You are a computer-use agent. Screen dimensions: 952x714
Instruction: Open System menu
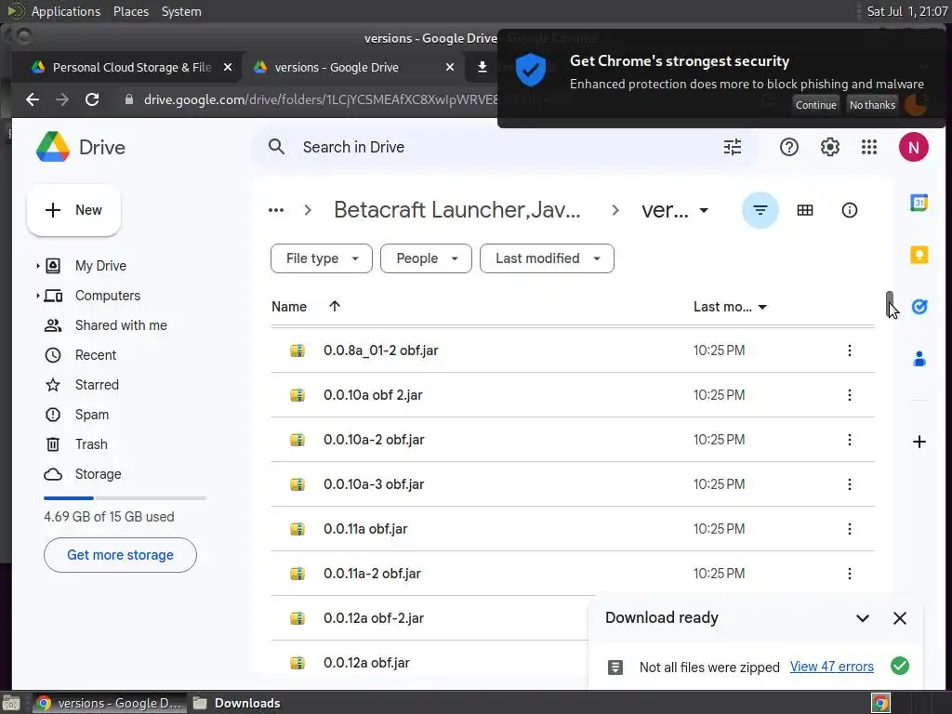181,11
